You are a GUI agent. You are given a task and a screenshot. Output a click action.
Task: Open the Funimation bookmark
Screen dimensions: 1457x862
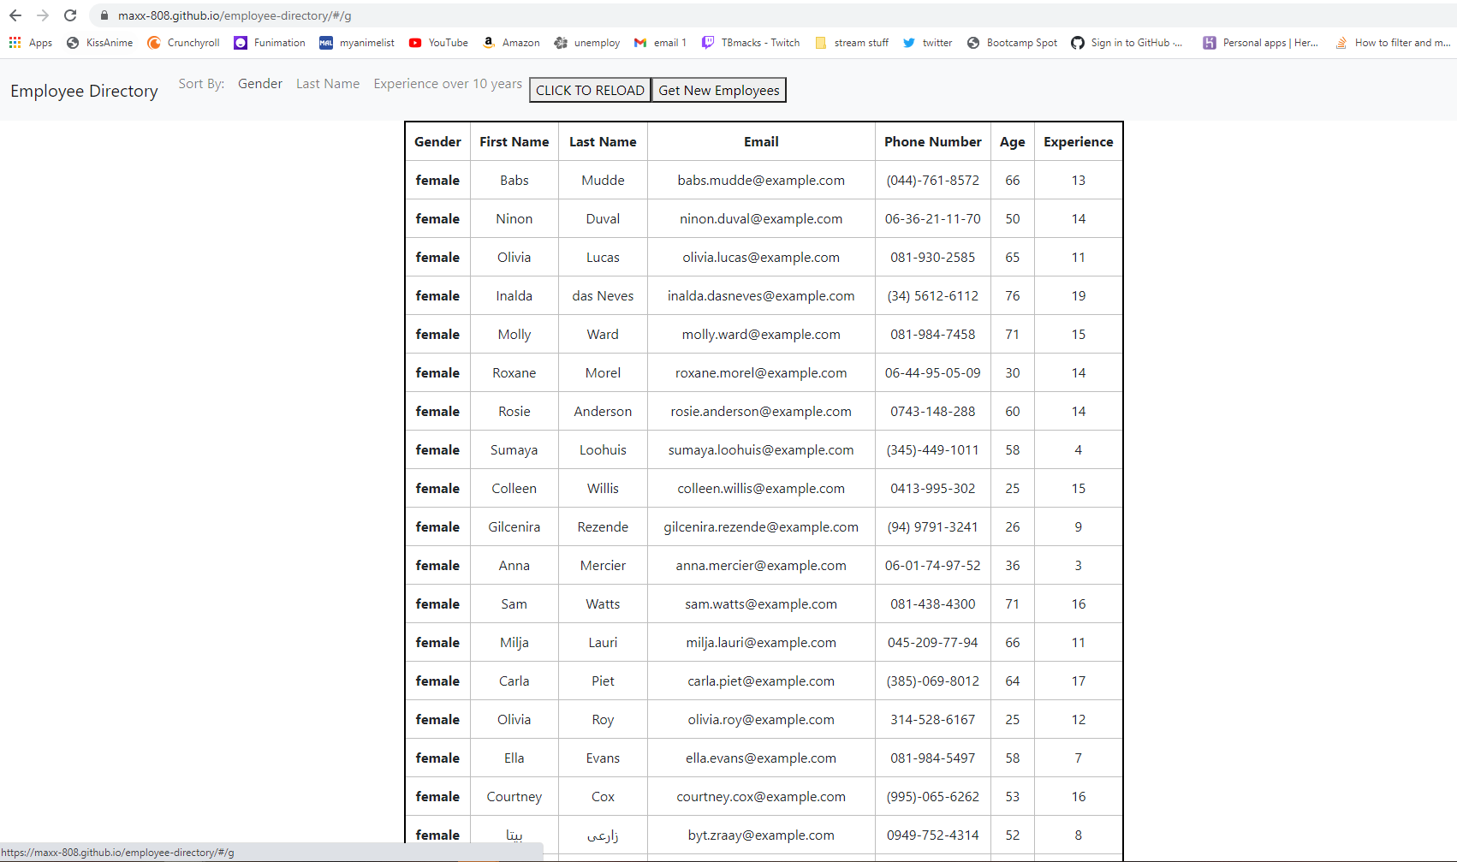tap(269, 43)
